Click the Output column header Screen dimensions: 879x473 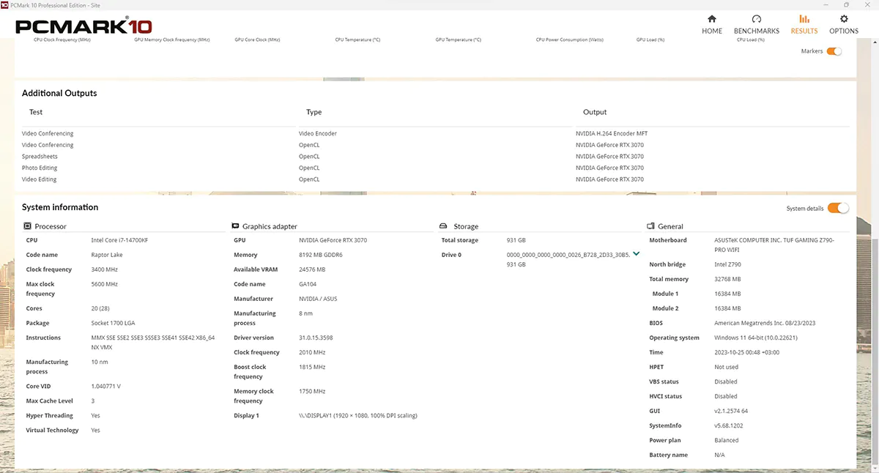[x=595, y=112]
